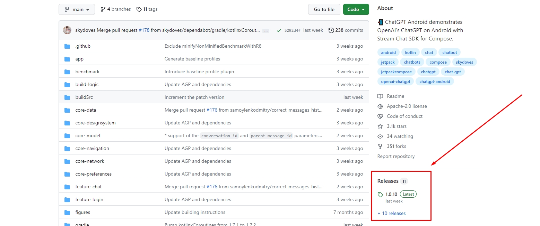Expand the commit message ellipsis
540x226 pixels.
click(266, 30)
